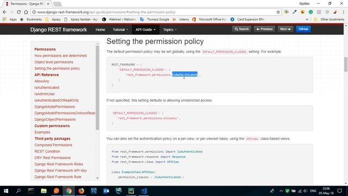Open the Other bookmarks folder
This screenshot has width=348, height=196.
329,20
